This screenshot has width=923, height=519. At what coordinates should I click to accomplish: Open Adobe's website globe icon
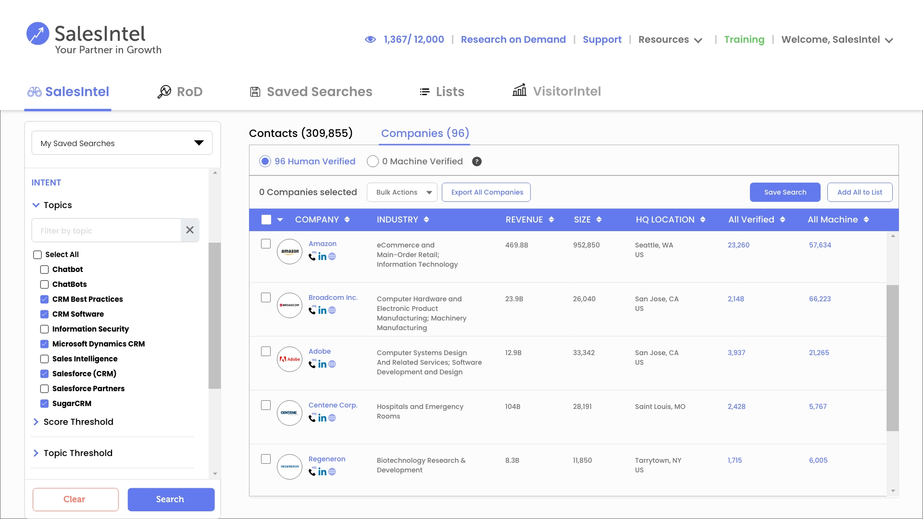[x=332, y=364]
